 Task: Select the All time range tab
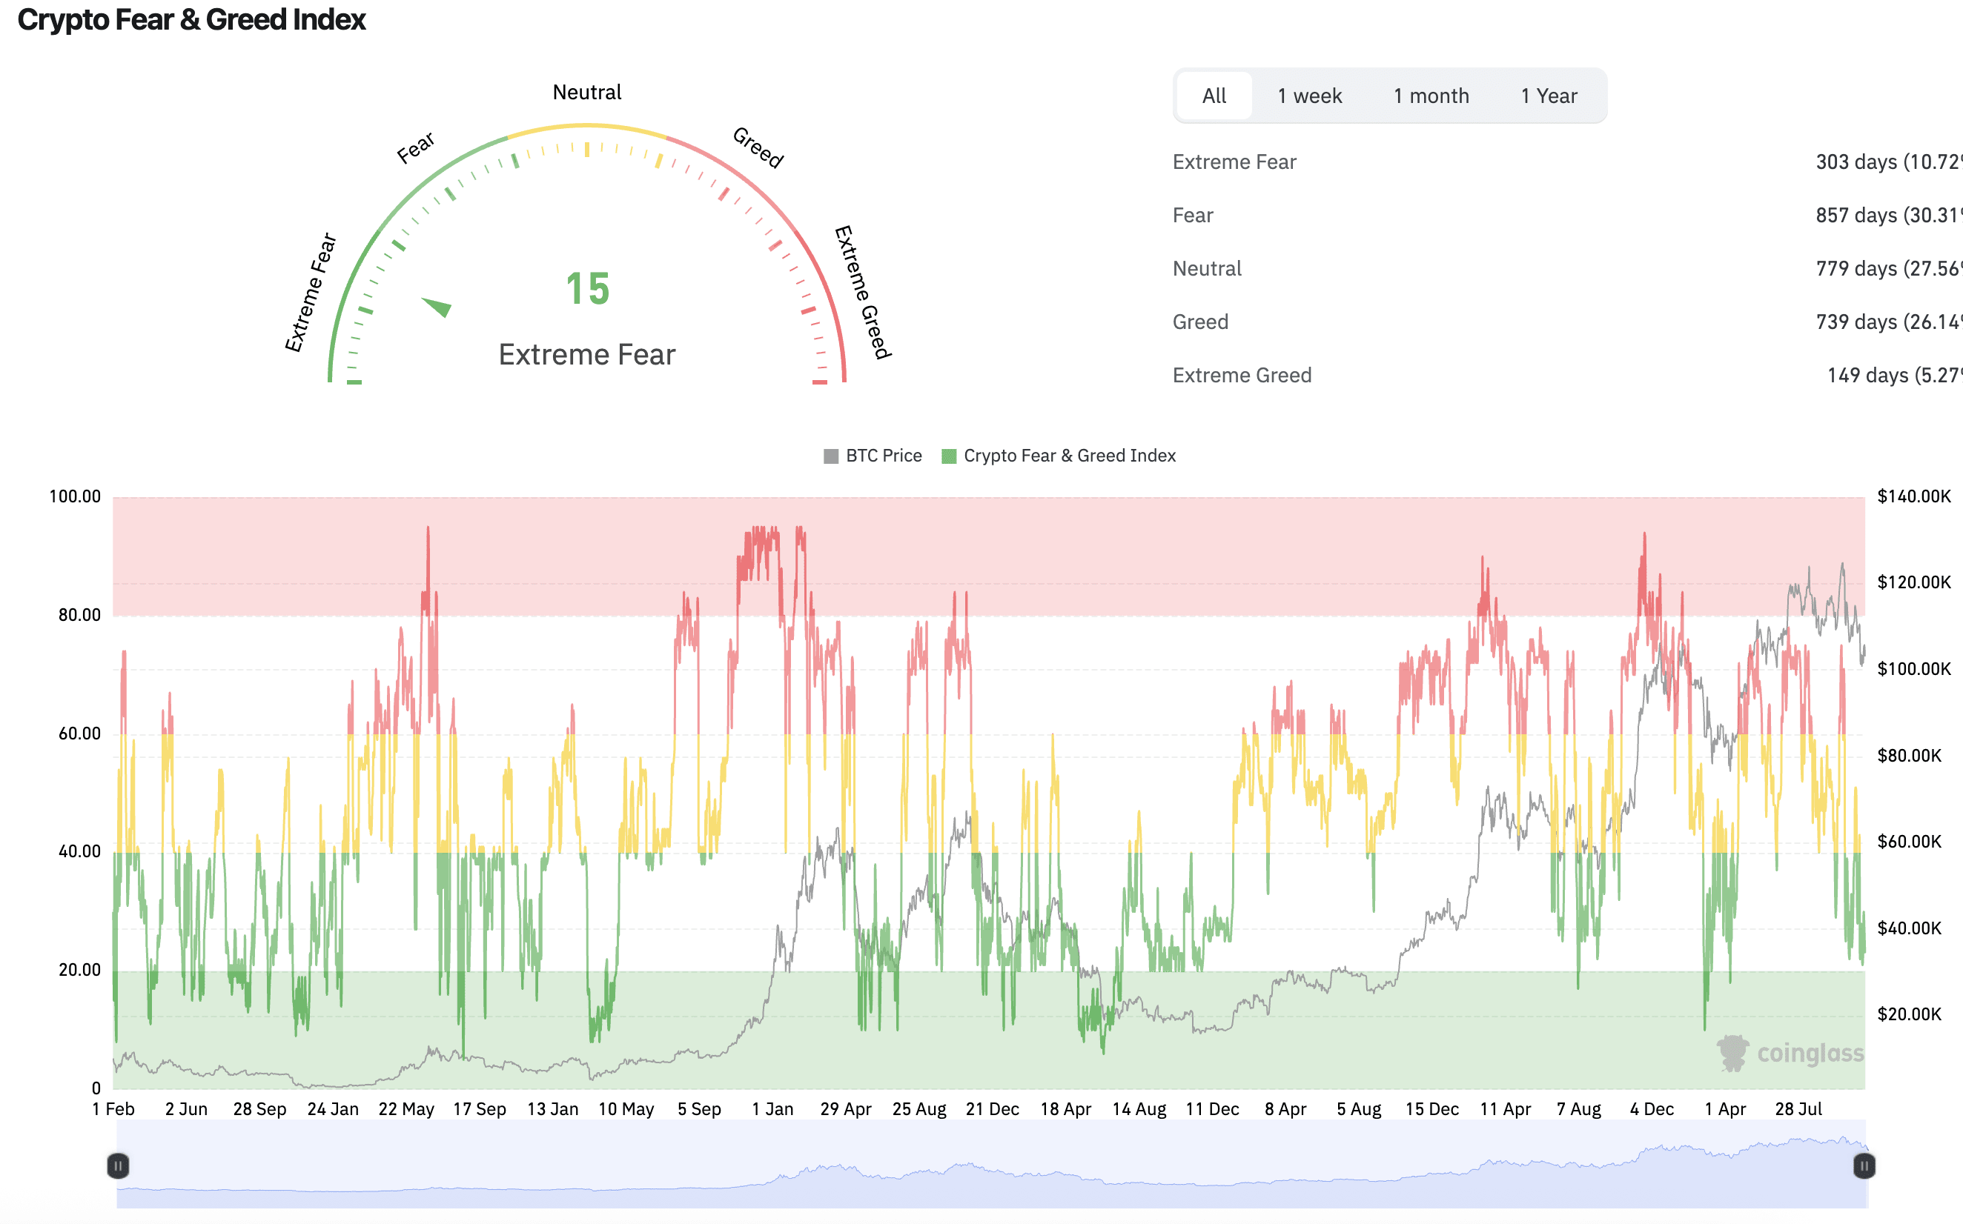click(x=1213, y=96)
